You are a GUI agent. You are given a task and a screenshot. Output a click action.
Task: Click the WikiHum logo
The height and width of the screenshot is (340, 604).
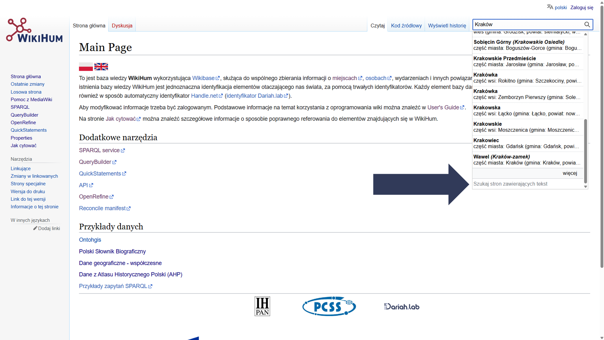point(34,30)
